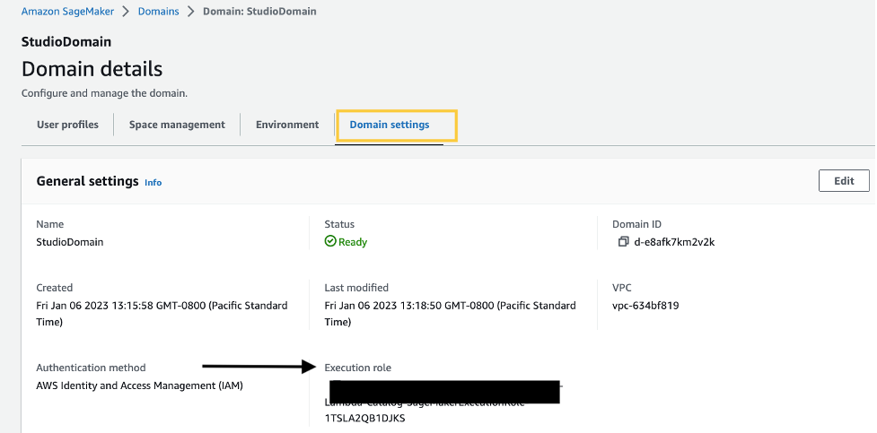
Task: Click the General settings heading
Action: pos(87,181)
